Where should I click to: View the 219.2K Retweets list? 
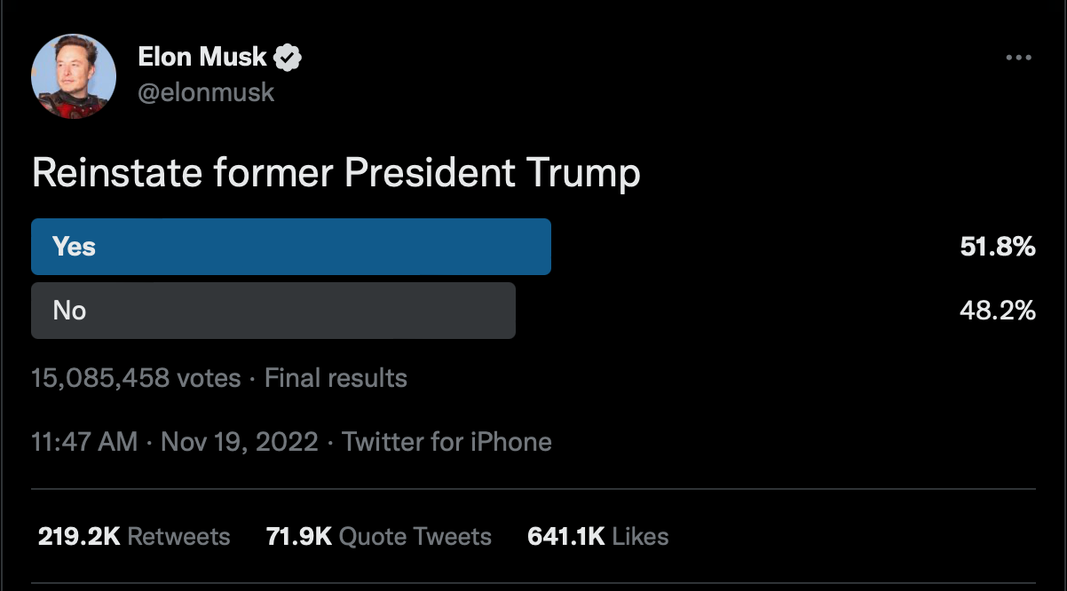pyautogui.click(x=134, y=536)
